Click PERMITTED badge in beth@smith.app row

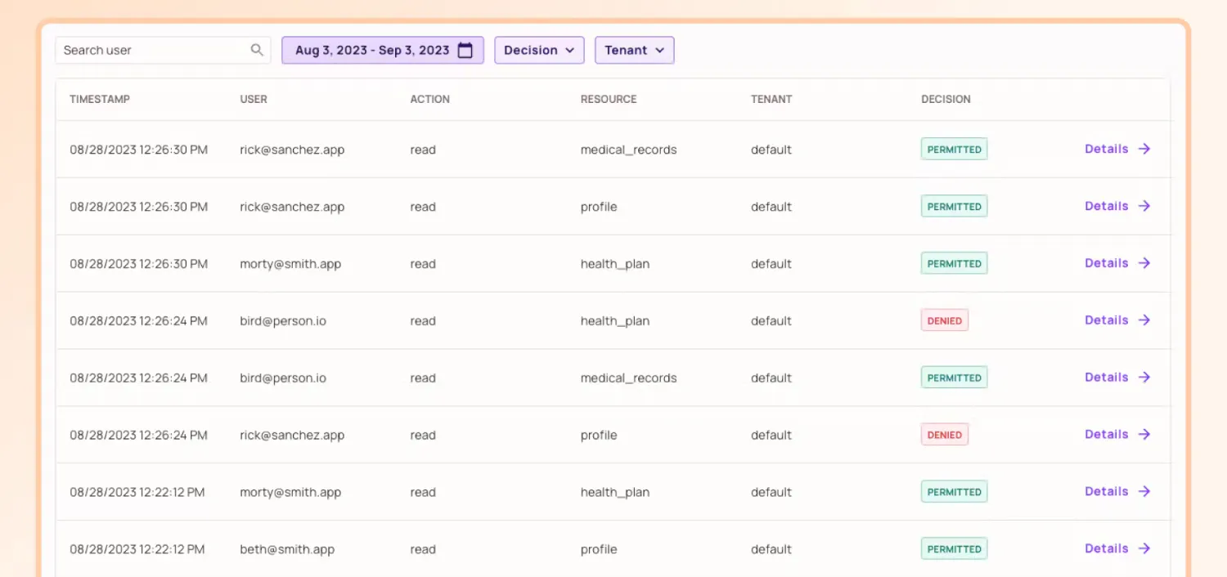954,549
